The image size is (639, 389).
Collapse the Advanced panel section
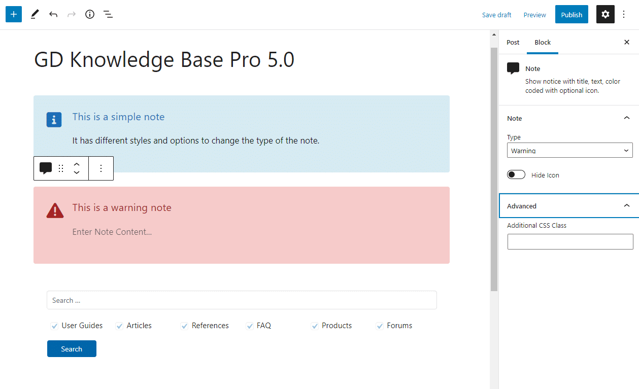click(x=626, y=206)
